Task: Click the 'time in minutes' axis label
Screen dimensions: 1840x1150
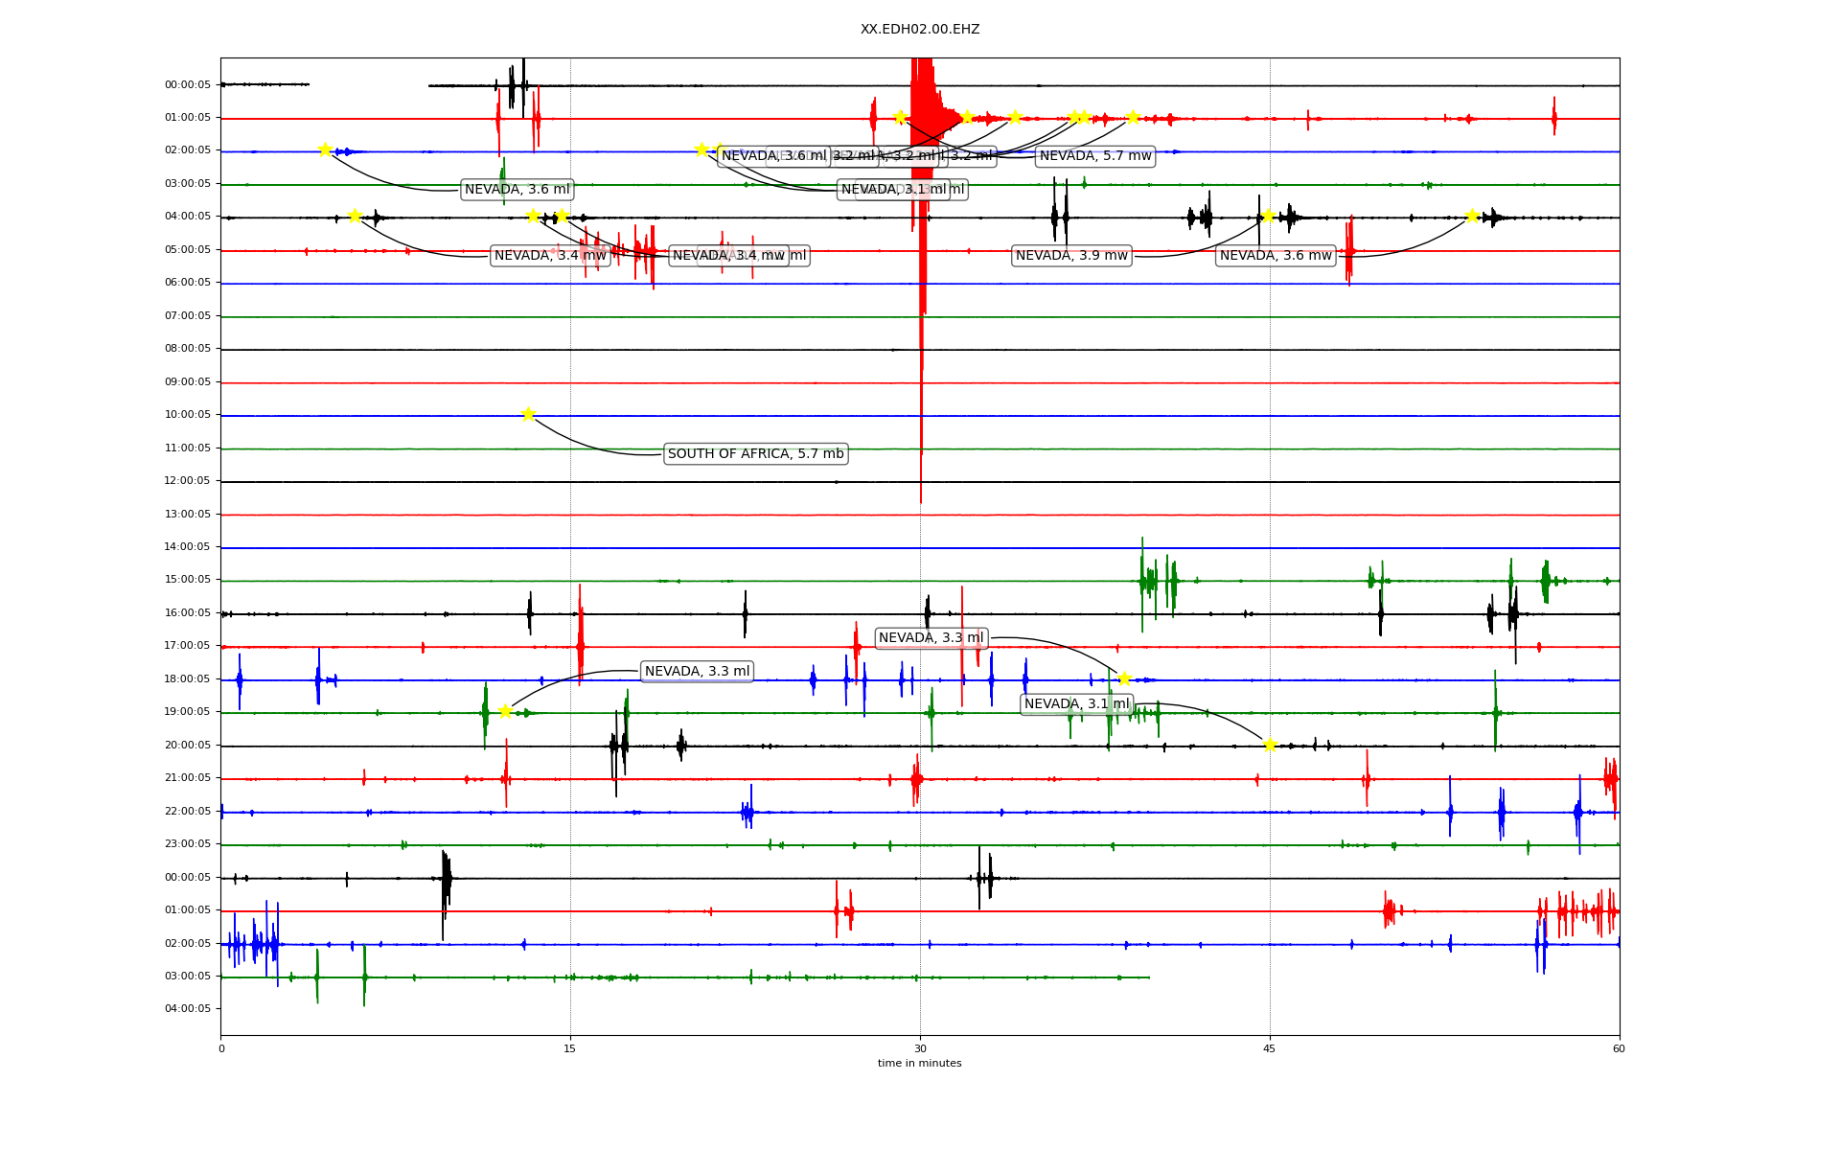Action: tap(920, 1063)
